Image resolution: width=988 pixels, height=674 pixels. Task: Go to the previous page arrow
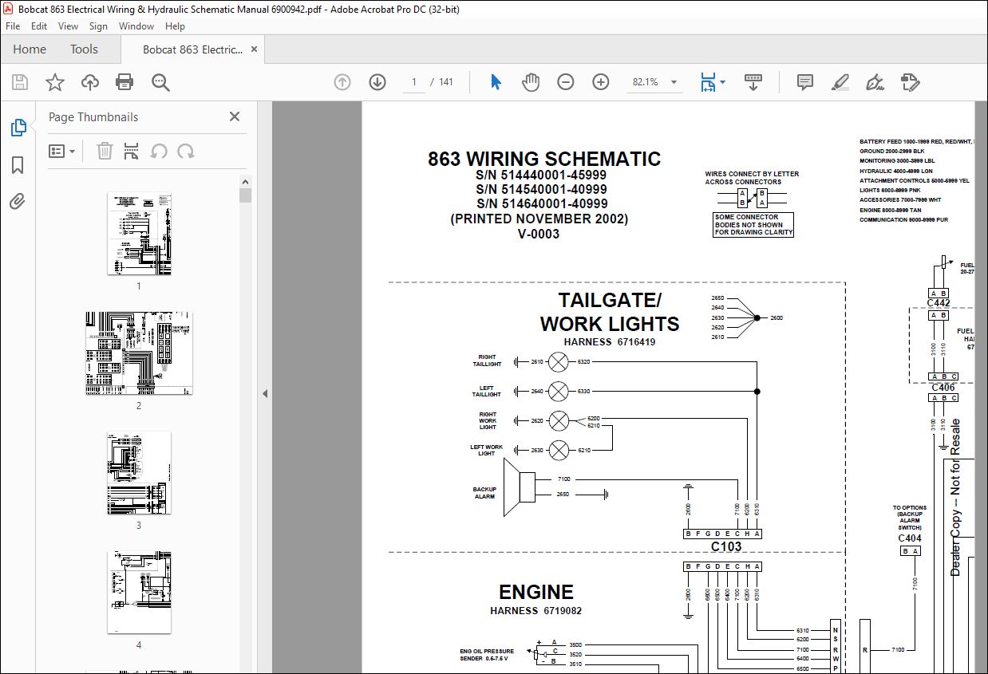pos(342,82)
